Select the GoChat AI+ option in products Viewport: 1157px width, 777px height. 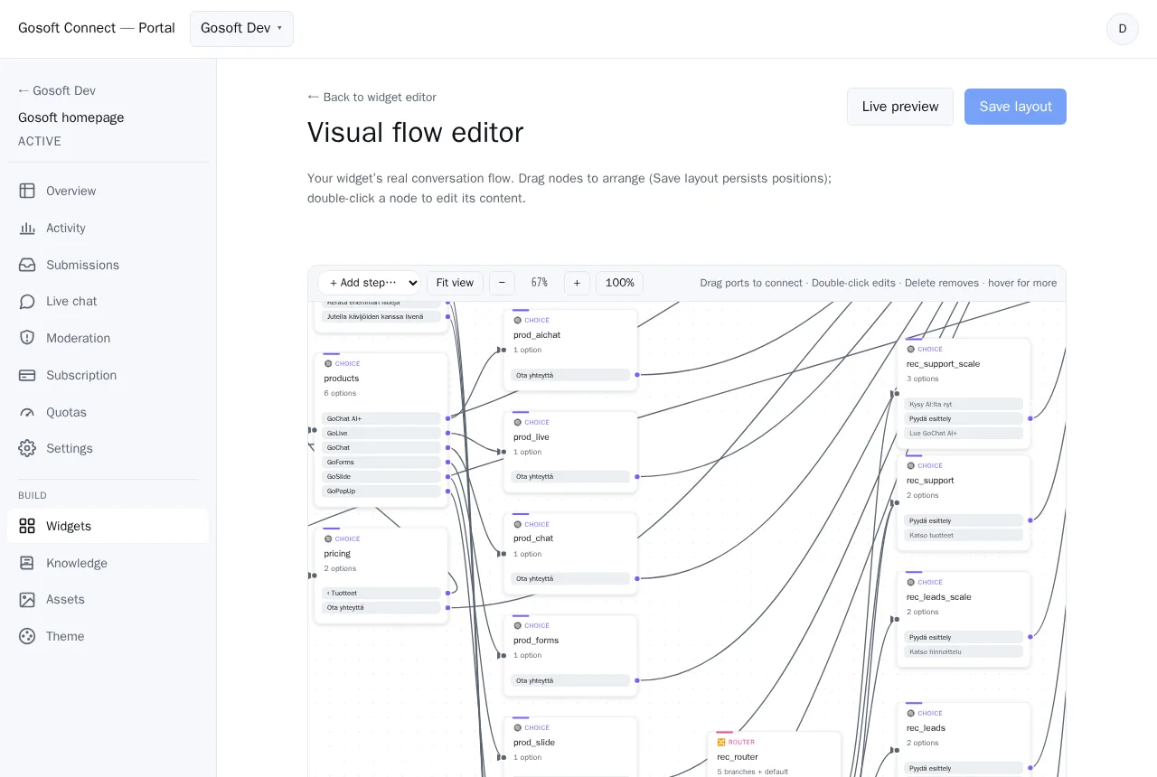381,419
